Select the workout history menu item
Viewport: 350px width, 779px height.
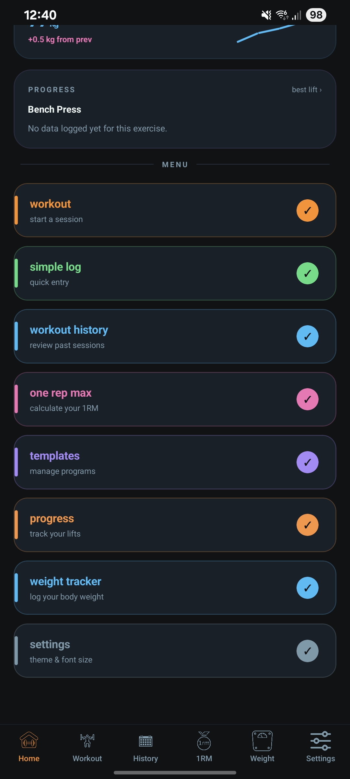click(x=156, y=336)
